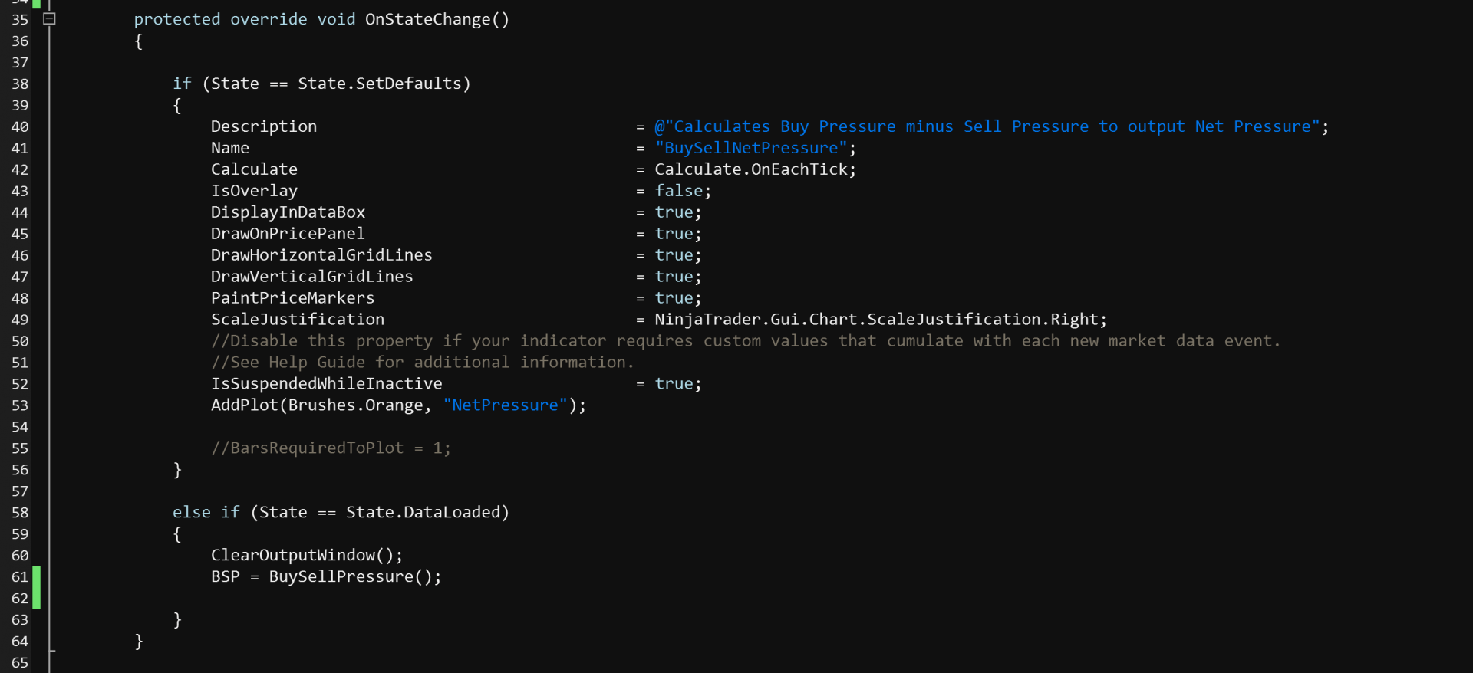
Task: Place cursor on Calculate.OnEachTick value
Action: pyautogui.click(x=753, y=169)
